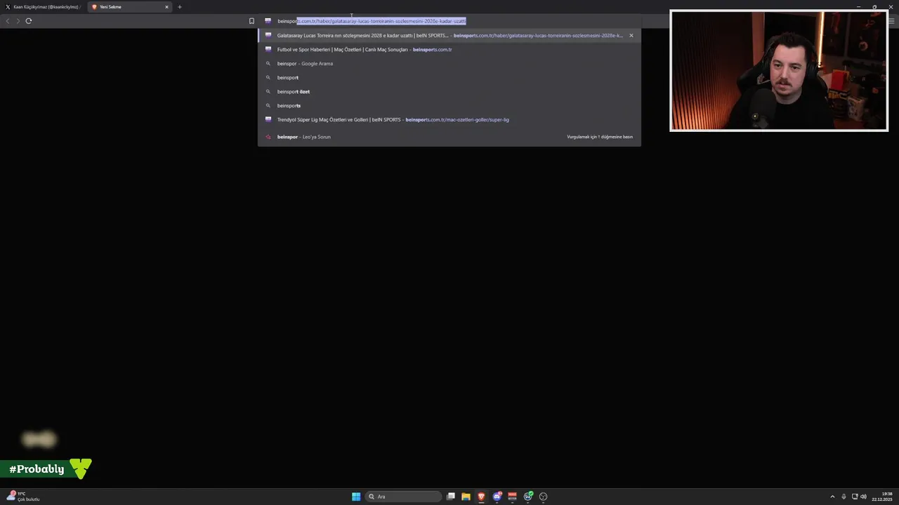Screen dimensions: 899x505
Task: Open the weather widget showing 11°C
Action: click(22, 497)
